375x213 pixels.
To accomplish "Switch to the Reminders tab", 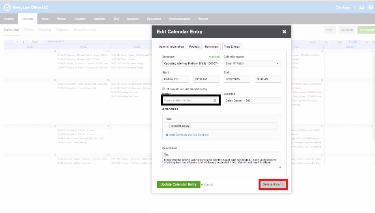I will [x=212, y=46].
